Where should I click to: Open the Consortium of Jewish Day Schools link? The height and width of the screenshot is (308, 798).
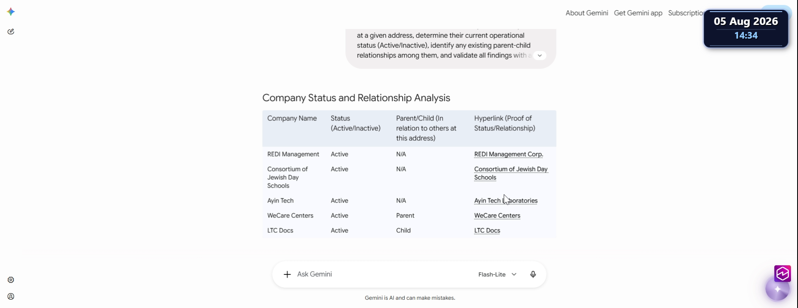511,173
